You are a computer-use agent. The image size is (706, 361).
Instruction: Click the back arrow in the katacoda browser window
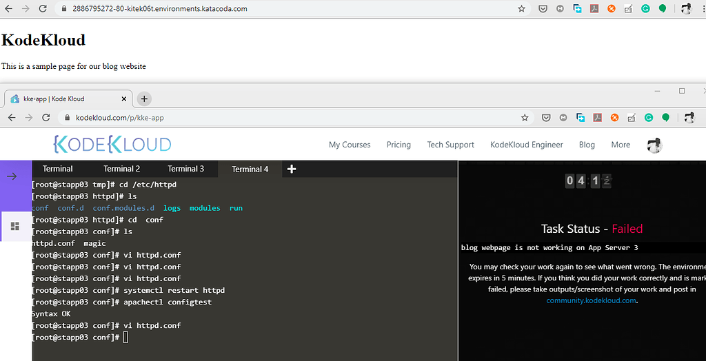[x=8, y=9]
